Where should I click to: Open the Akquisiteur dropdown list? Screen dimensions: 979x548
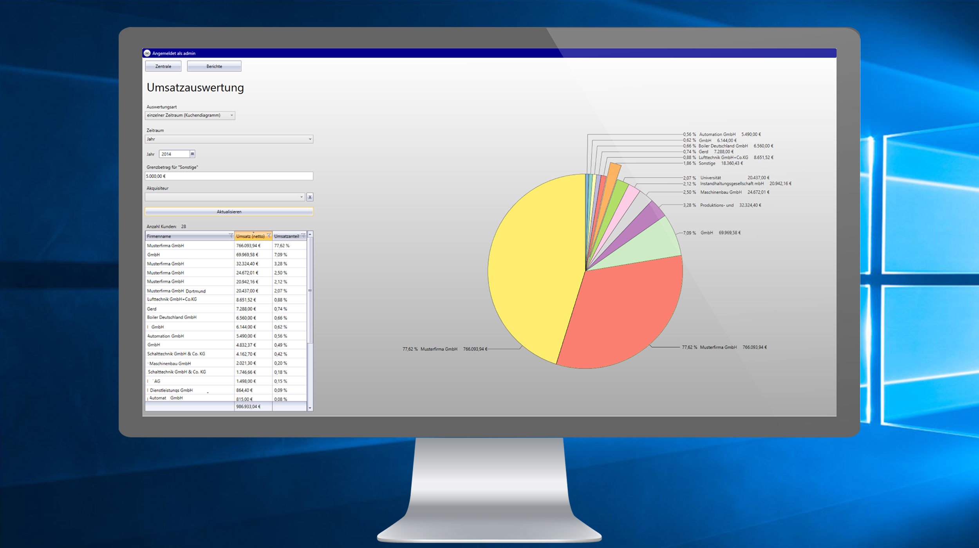(224, 197)
